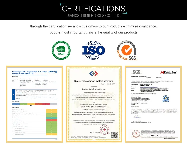187x154 pixels.
Task: Click the line 'through the certification we allow customers...'
Action: [x=93, y=26]
